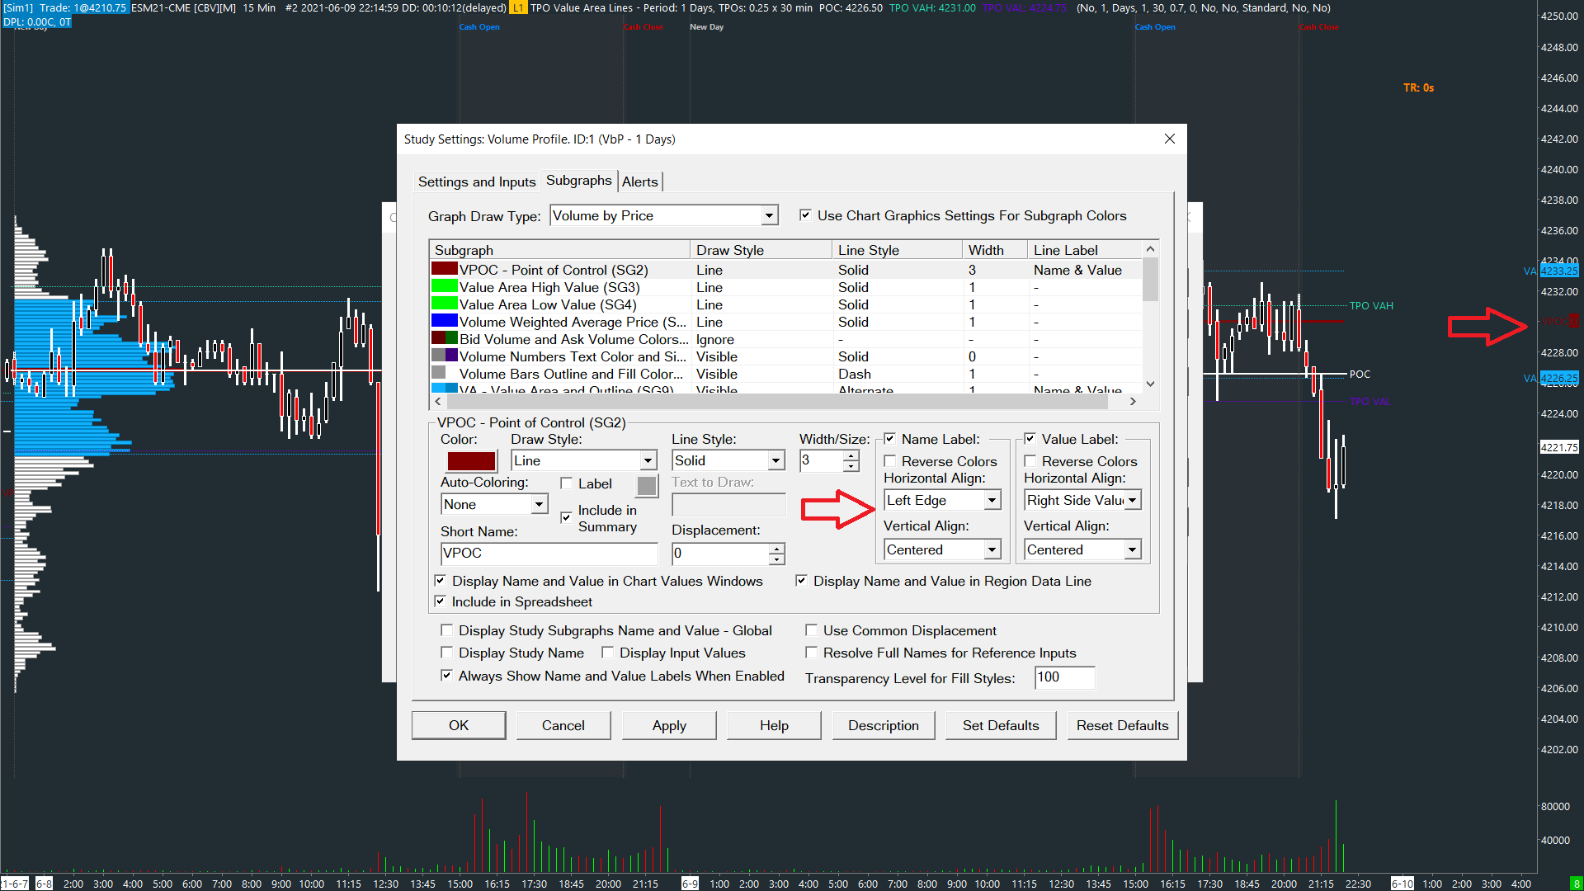Enable Display Study Name checkbox
The image size is (1584, 891).
[447, 653]
